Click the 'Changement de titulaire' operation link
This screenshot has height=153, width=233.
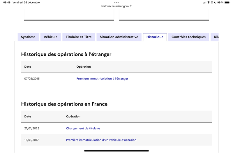tap(83, 128)
